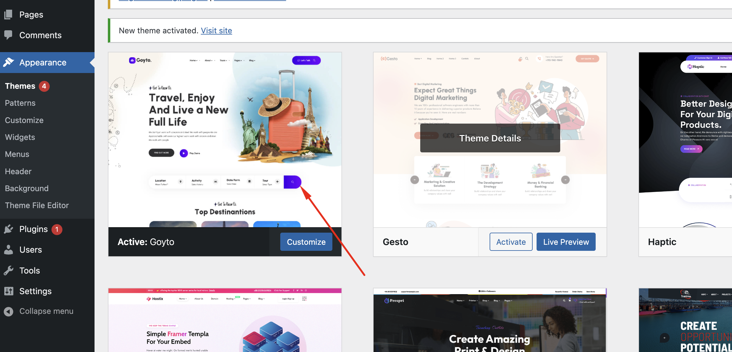This screenshot has height=352, width=732.
Task: Click the Plugins icon in sidebar
Action: point(8,229)
